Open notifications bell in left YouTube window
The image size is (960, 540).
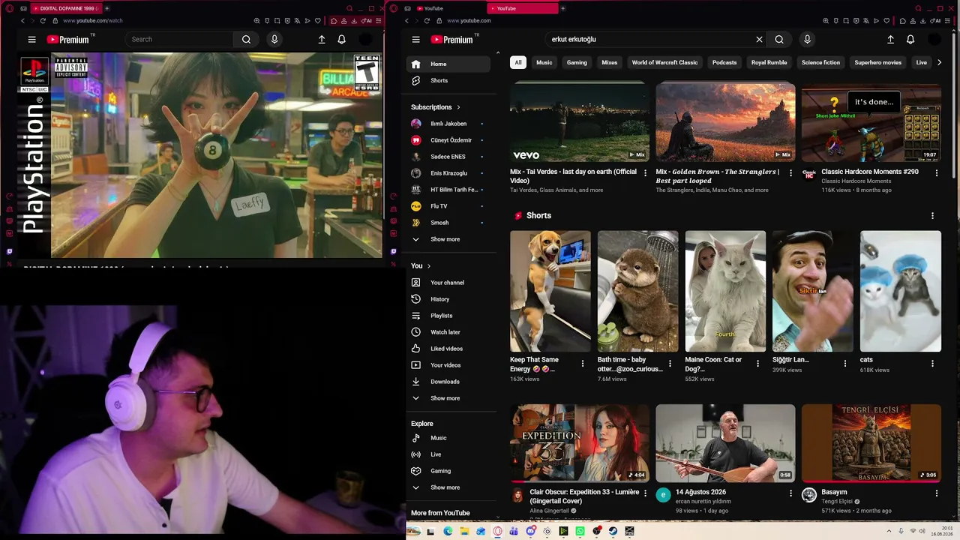pos(341,40)
